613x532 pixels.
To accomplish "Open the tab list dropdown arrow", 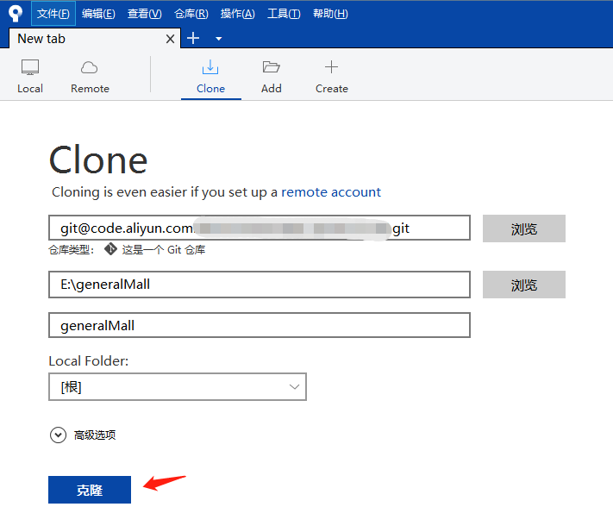I will 218,39.
